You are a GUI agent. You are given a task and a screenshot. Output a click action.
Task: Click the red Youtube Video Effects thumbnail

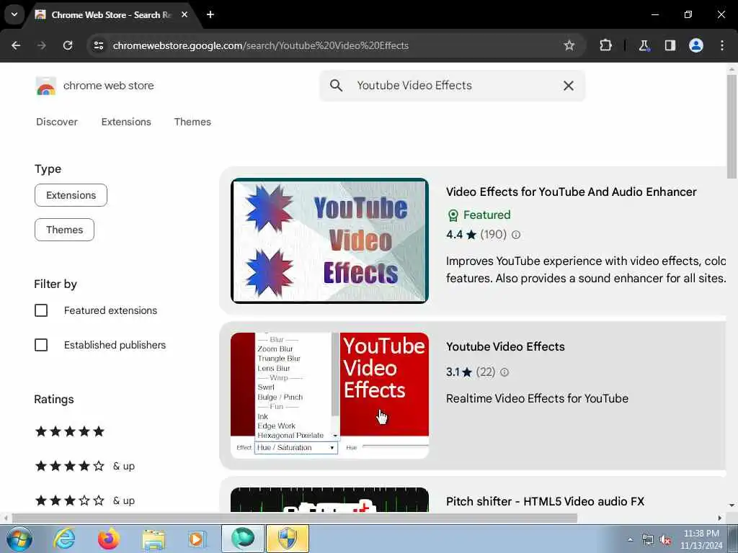pos(329,395)
